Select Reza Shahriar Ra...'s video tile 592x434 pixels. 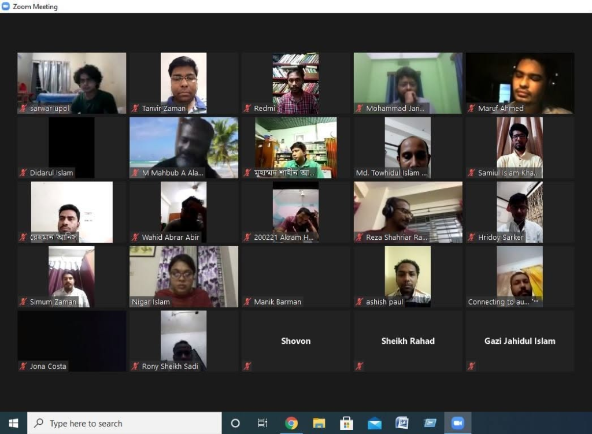(x=408, y=212)
